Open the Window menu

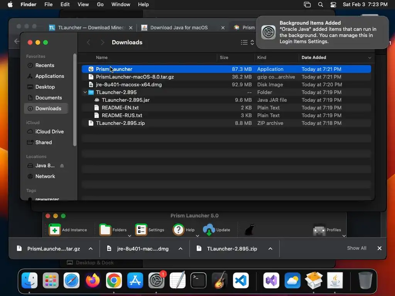point(121,5)
